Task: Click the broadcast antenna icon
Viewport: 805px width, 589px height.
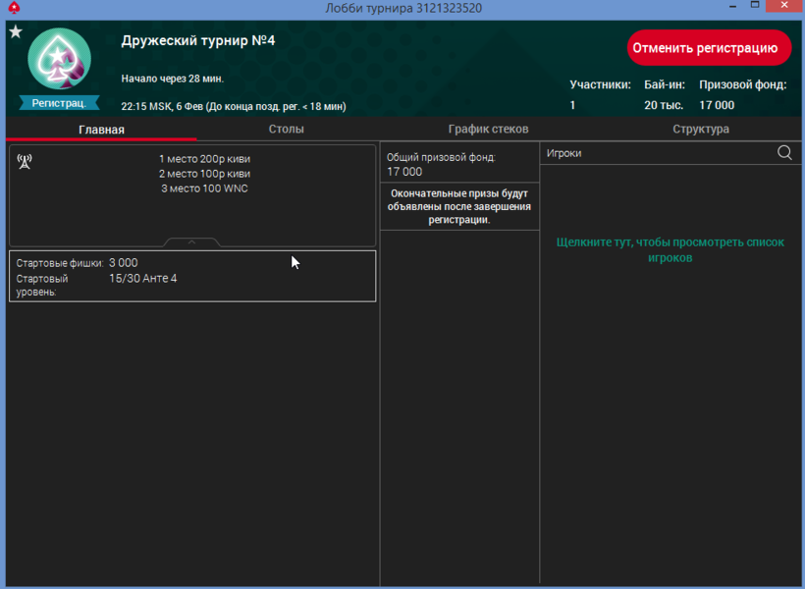Action: [25, 161]
